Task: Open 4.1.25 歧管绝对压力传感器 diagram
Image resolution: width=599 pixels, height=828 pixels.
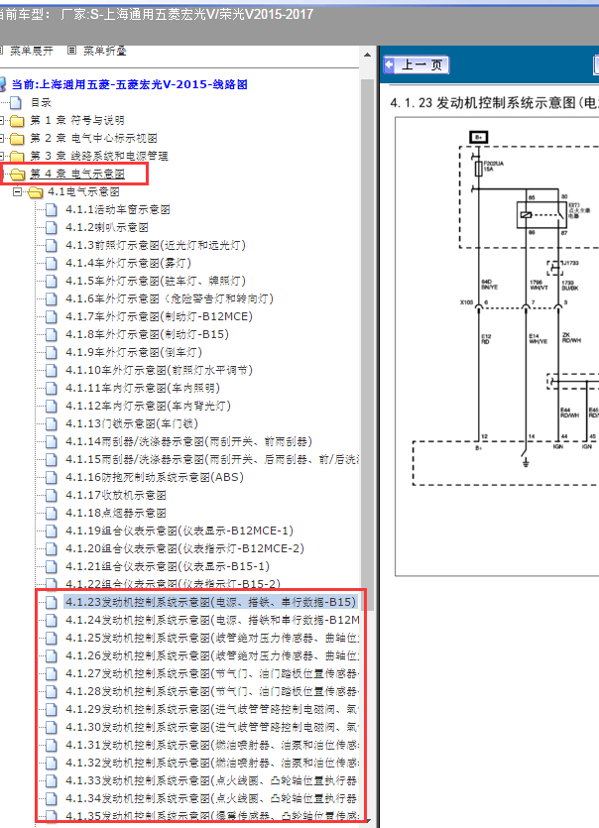Action: (212, 638)
